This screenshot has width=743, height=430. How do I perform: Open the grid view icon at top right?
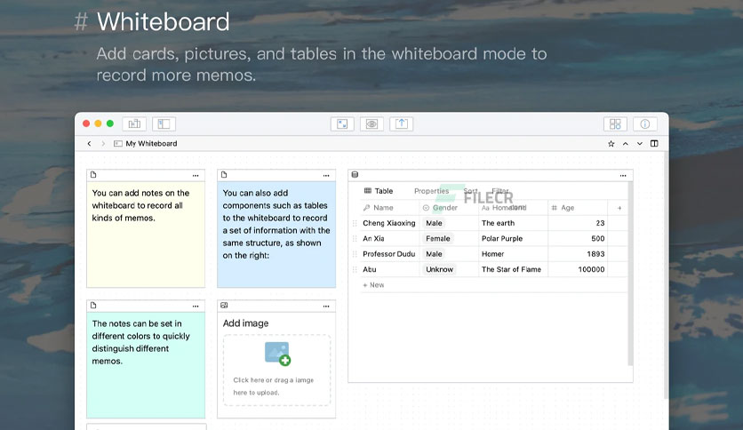615,124
